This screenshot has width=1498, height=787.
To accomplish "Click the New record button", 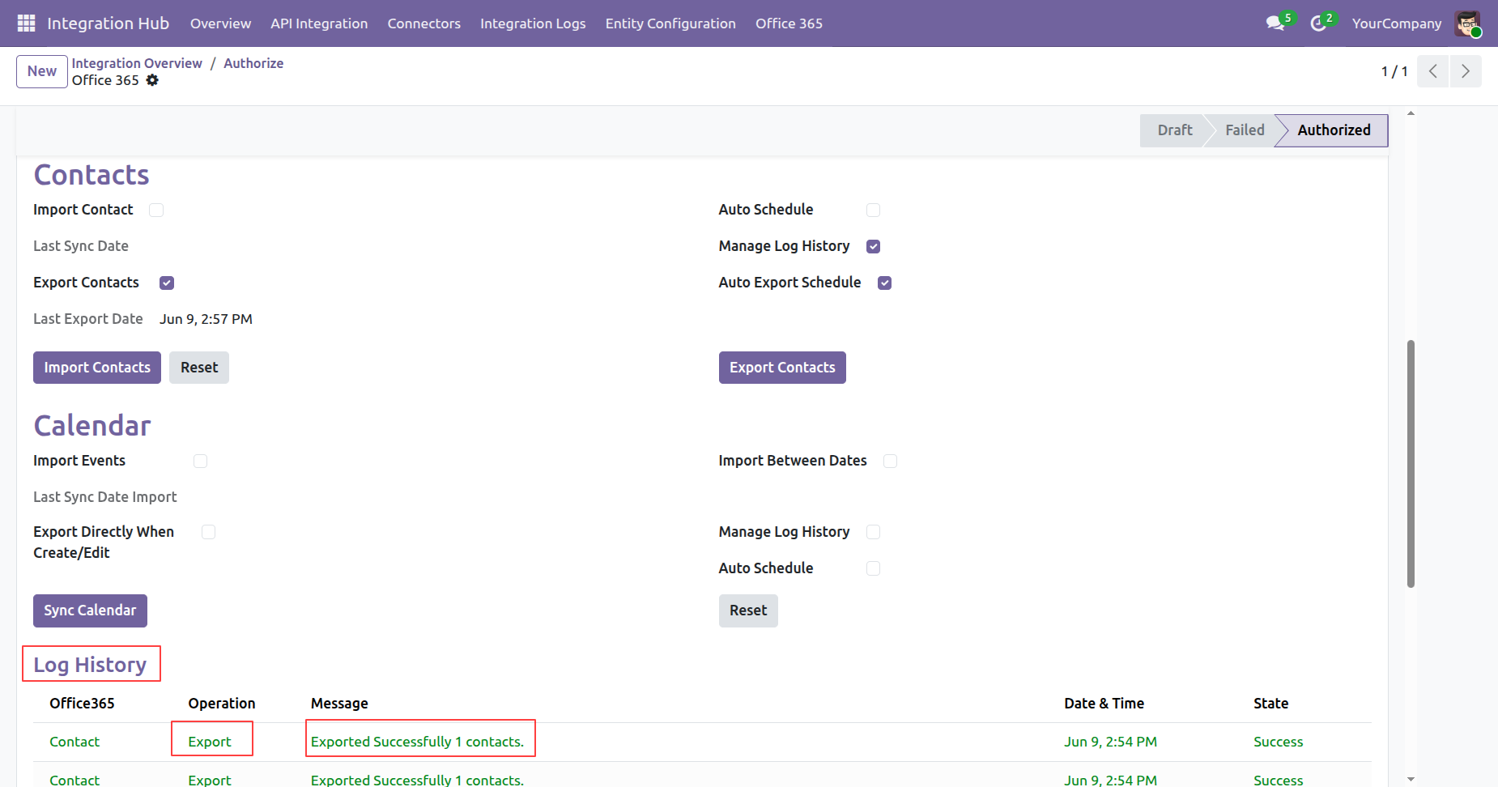I will pyautogui.click(x=42, y=71).
